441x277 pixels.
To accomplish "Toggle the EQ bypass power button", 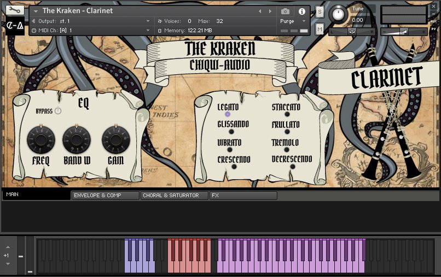I will pyautogui.click(x=57, y=111).
